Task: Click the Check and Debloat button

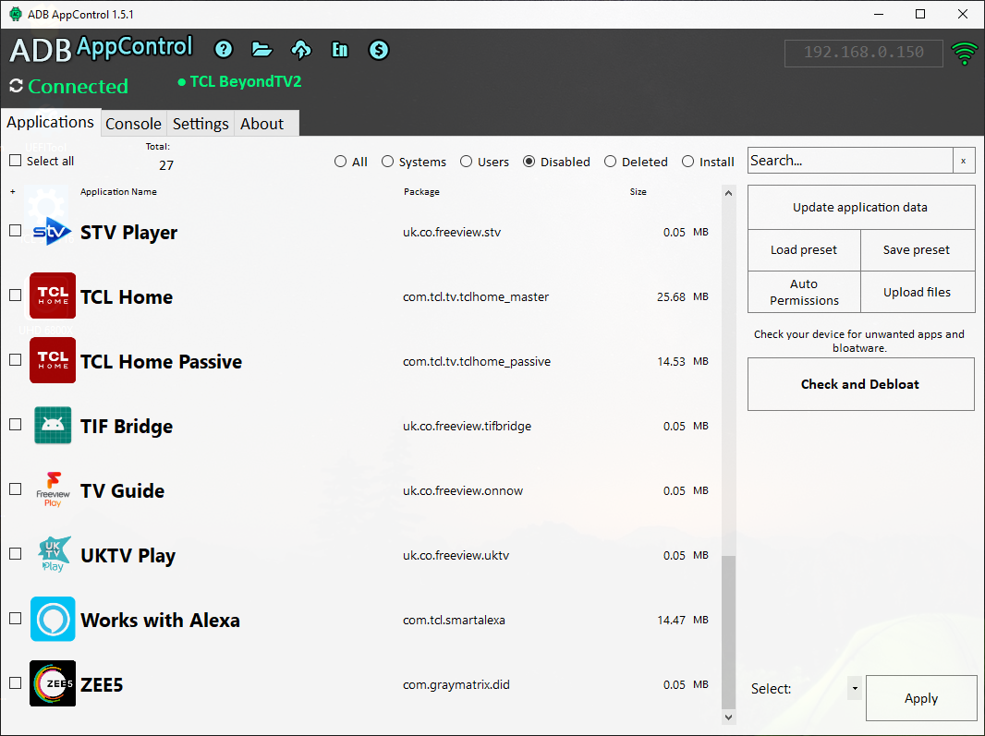Action: coord(860,384)
